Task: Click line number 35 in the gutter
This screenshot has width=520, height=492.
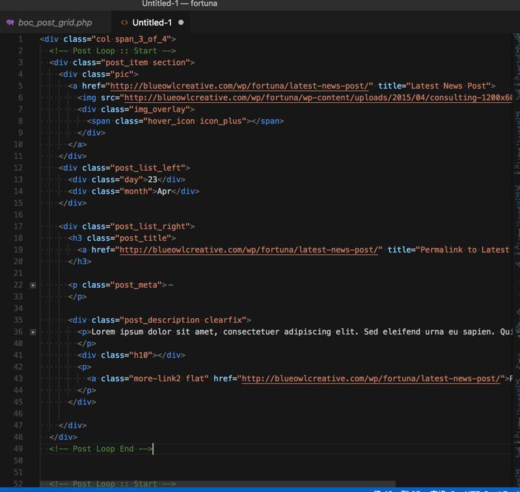Action: (x=18, y=320)
